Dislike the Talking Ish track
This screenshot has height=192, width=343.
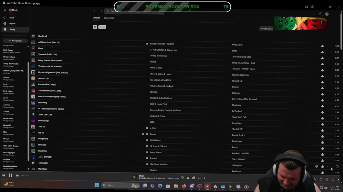click(x=317, y=167)
